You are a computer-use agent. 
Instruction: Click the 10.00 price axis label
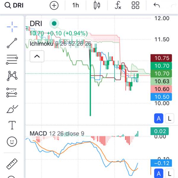tap(162, 103)
